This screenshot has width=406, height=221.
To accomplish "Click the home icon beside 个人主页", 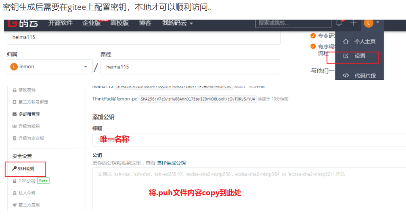I will pyautogui.click(x=346, y=41).
